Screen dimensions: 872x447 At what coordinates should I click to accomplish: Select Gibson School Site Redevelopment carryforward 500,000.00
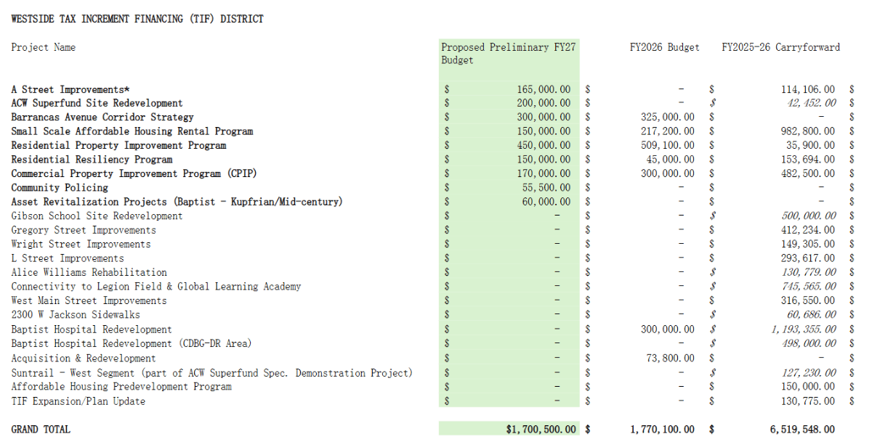tap(808, 216)
